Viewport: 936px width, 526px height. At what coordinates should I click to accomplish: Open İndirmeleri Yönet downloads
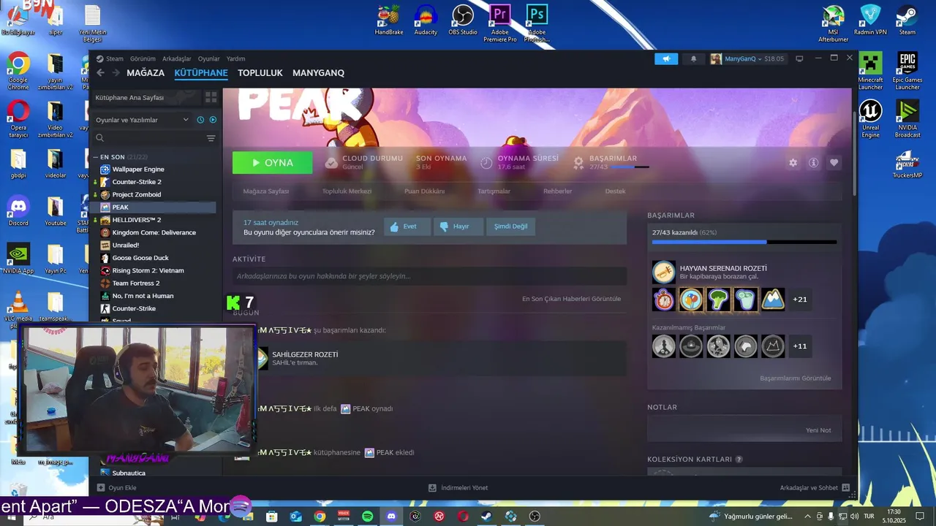(458, 487)
